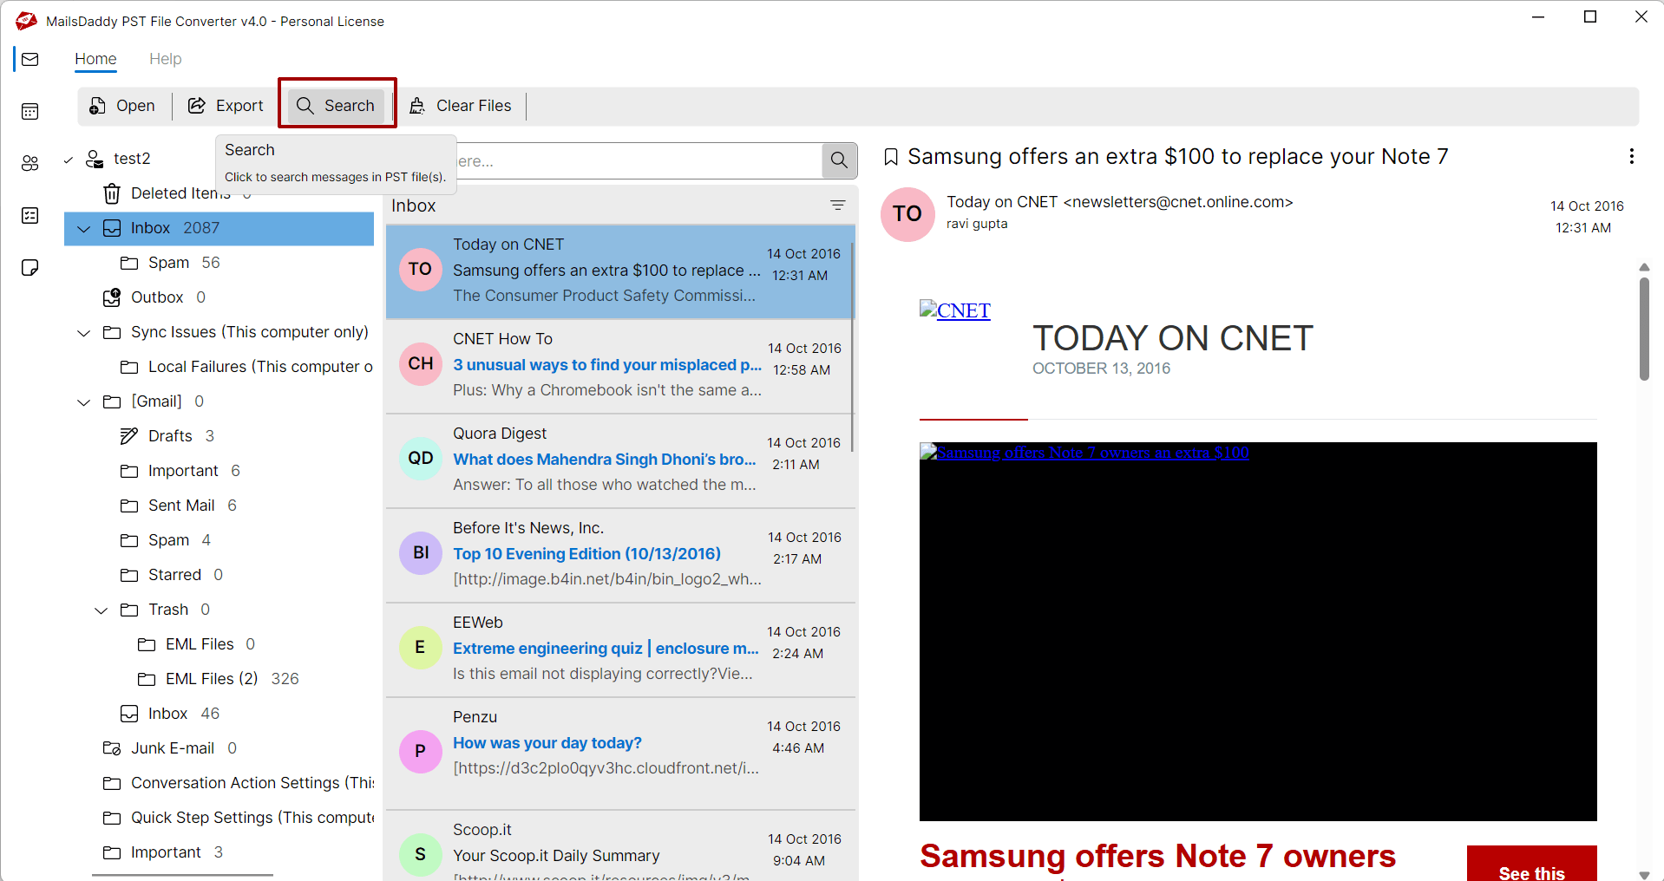The width and height of the screenshot is (1664, 881).
Task: Open Samsung offers Note 7 owners image link
Action: tap(1084, 452)
